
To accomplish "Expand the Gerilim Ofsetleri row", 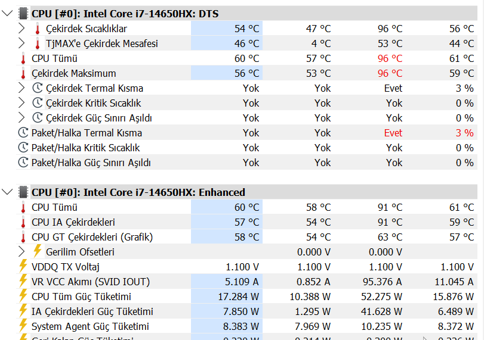I will pyautogui.click(x=21, y=252).
